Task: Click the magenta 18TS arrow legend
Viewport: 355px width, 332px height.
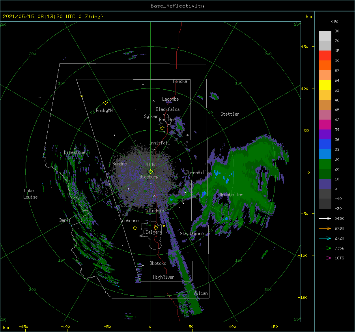Action: 325,258
